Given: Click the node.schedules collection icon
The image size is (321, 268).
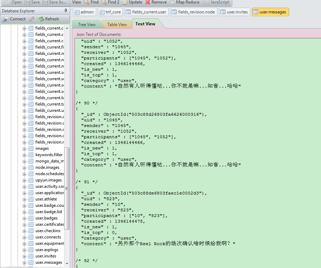Looking at the screenshot, I should pyautogui.click(x=31, y=174).
